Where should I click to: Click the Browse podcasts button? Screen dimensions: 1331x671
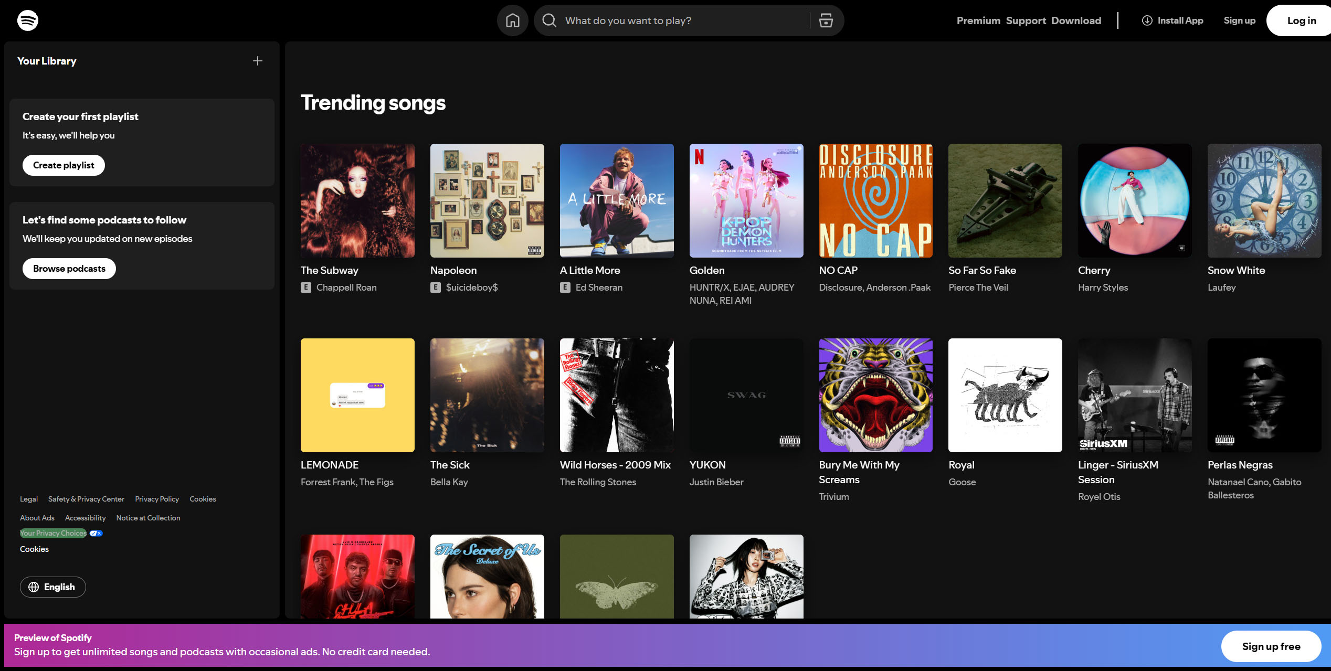pyautogui.click(x=69, y=269)
